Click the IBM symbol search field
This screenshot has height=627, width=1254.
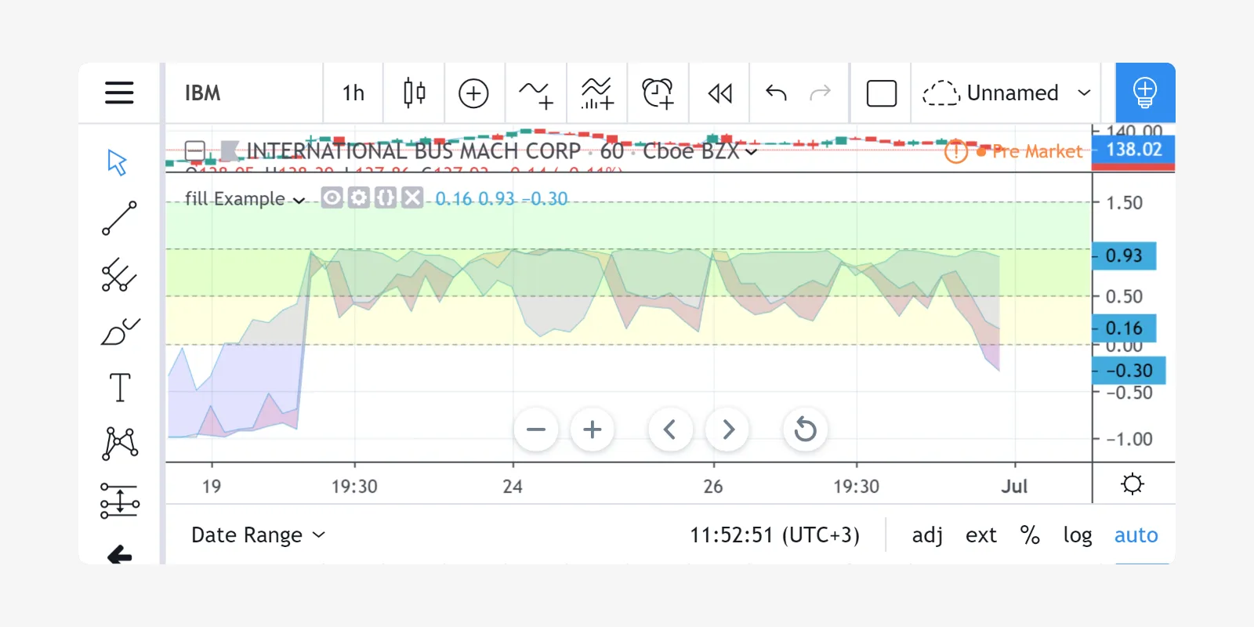(243, 93)
